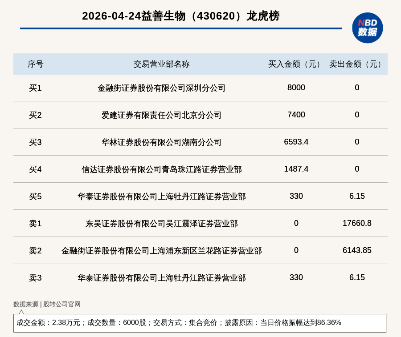Click 信达证券青岛珠江路证券营业部 name
401x337 pixels.
click(161, 169)
